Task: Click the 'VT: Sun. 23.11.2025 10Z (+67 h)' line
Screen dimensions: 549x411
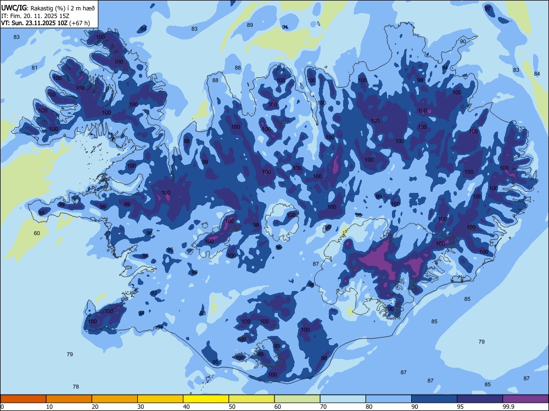Action: (46, 23)
